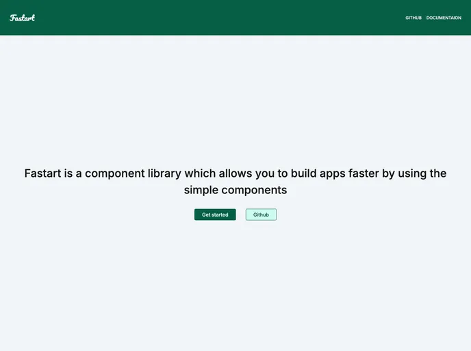Image resolution: width=471 pixels, height=351 pixels.
Task: Open the DOCUMENTAION nav link
Action: (x=444, y=18)
